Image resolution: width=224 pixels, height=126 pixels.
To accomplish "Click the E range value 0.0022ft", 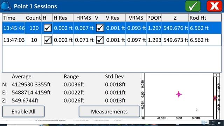I will (74, 92).
